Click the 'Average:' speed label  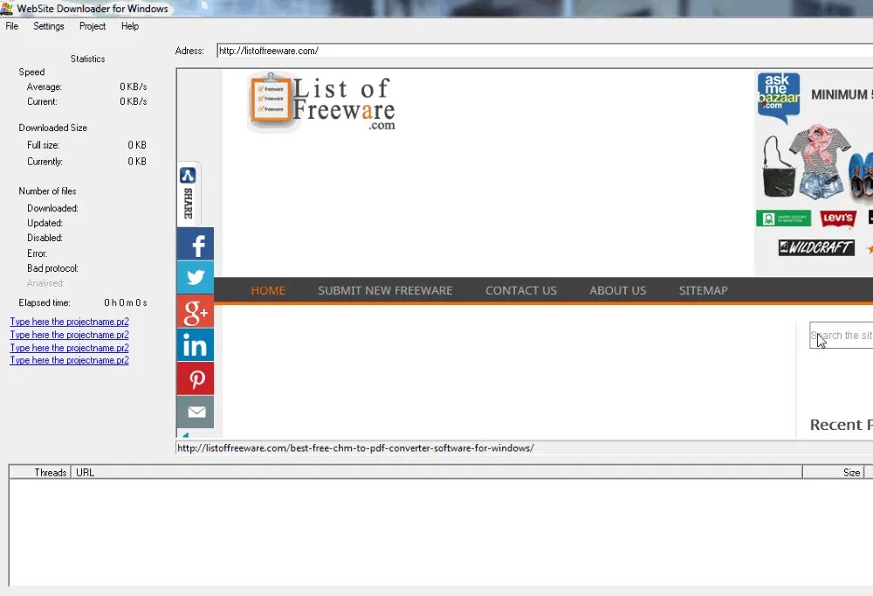click(x=44, y=87)
